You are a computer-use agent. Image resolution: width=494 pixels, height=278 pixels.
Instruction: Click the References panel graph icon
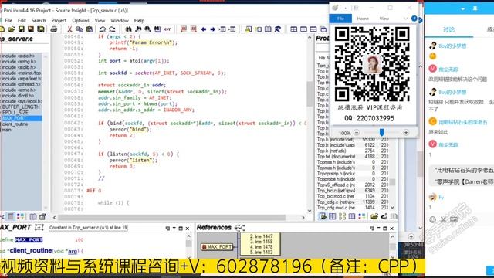pos(240,228)
